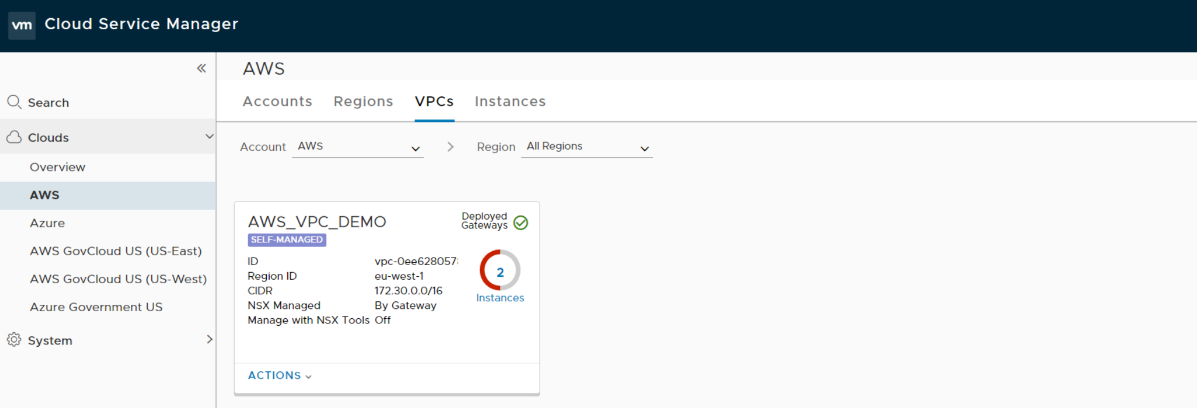
Task: Click the green Deployed Gateways checkmark
Action: pos(521,223)
